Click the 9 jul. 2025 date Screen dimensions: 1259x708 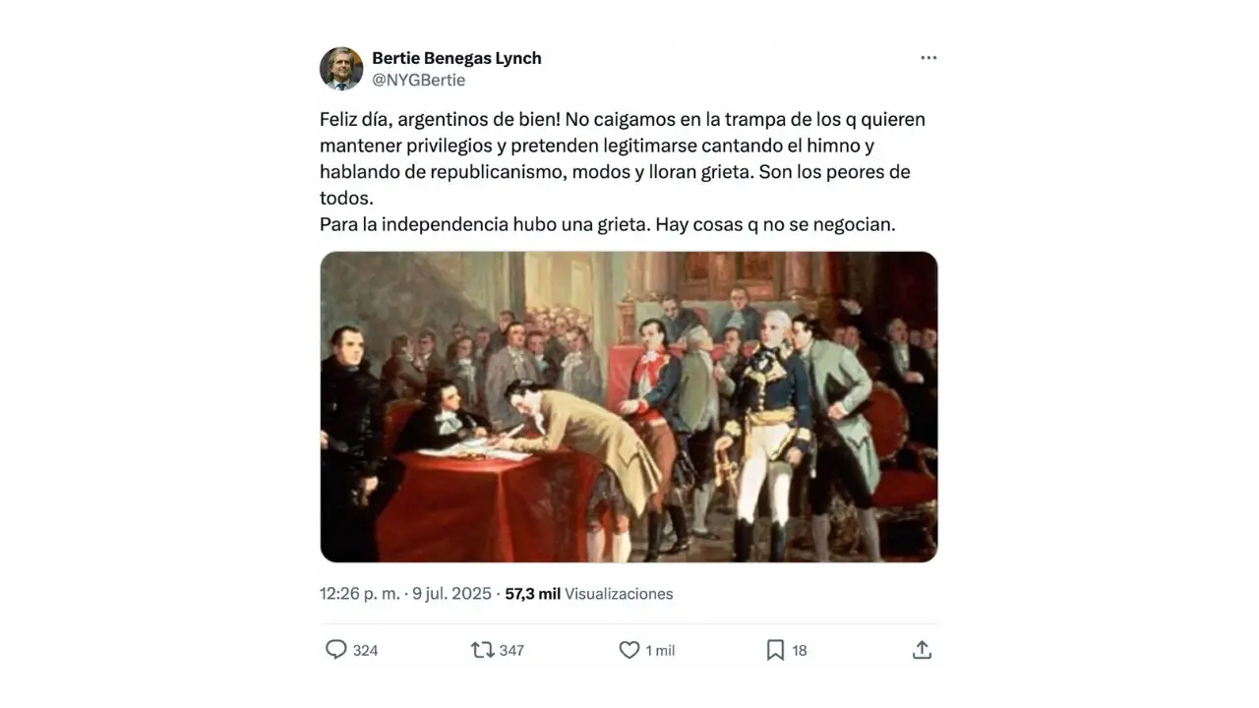coord(451,594)
